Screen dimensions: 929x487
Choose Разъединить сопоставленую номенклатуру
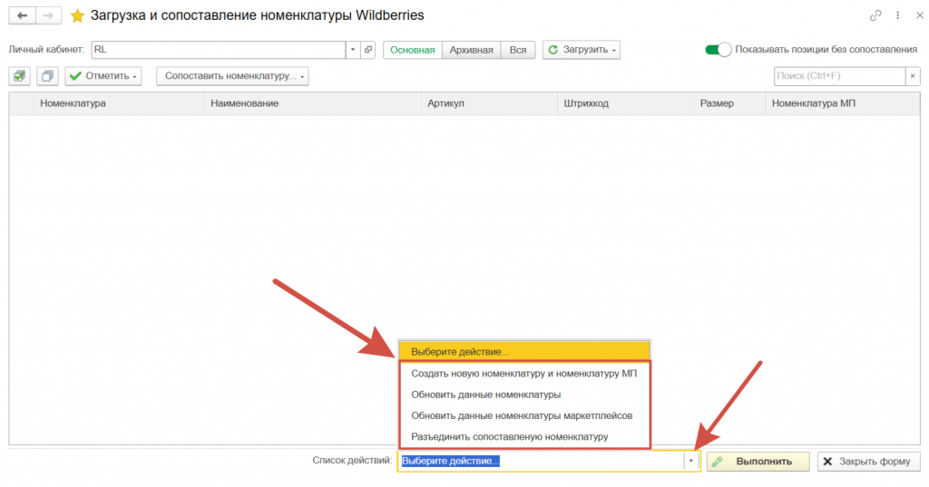[509, 436]
